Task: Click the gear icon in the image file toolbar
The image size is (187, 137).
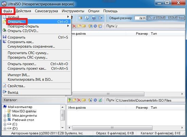Action: (x=95, y=26)
